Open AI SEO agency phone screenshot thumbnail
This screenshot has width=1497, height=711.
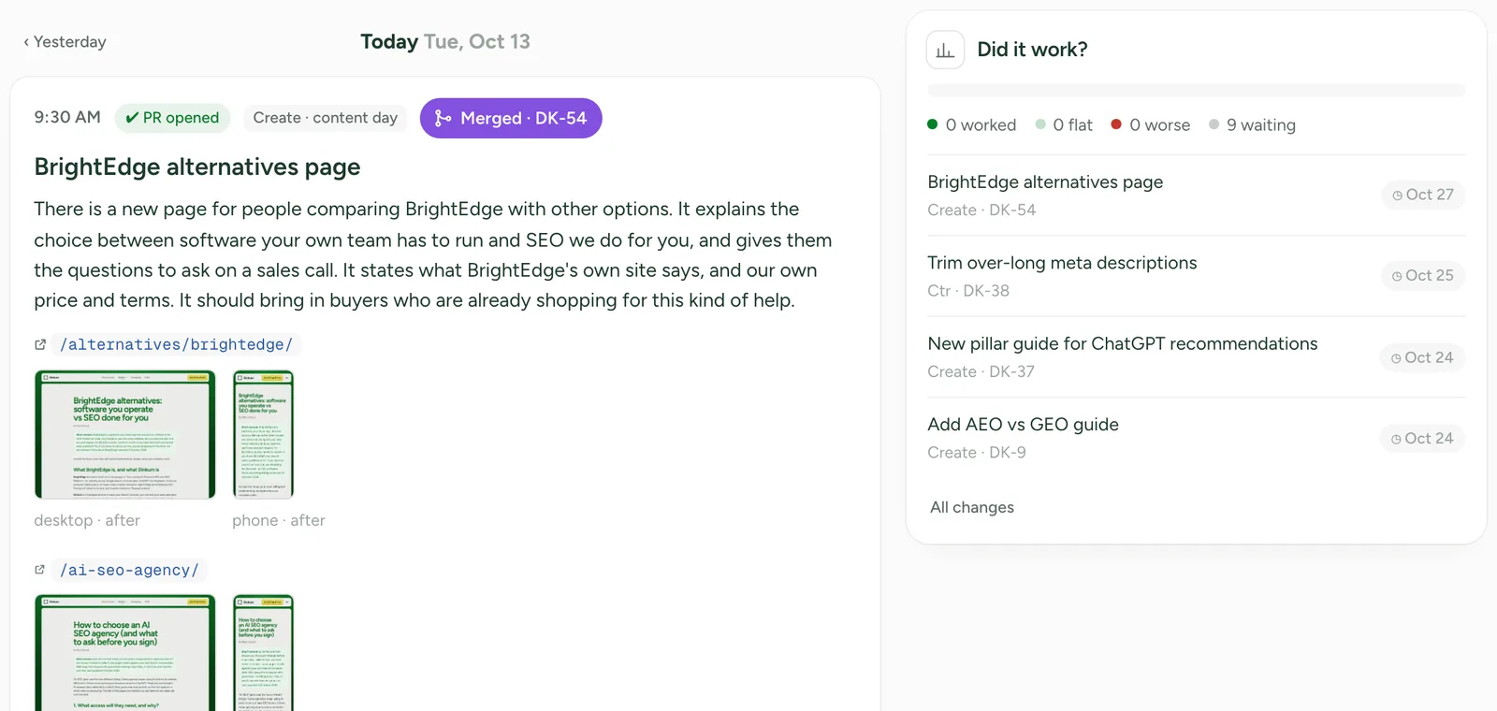(x=263, y=653)
